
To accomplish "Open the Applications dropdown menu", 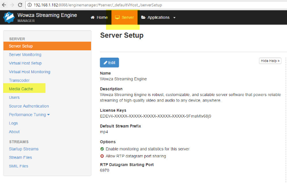I will [159, 17].
